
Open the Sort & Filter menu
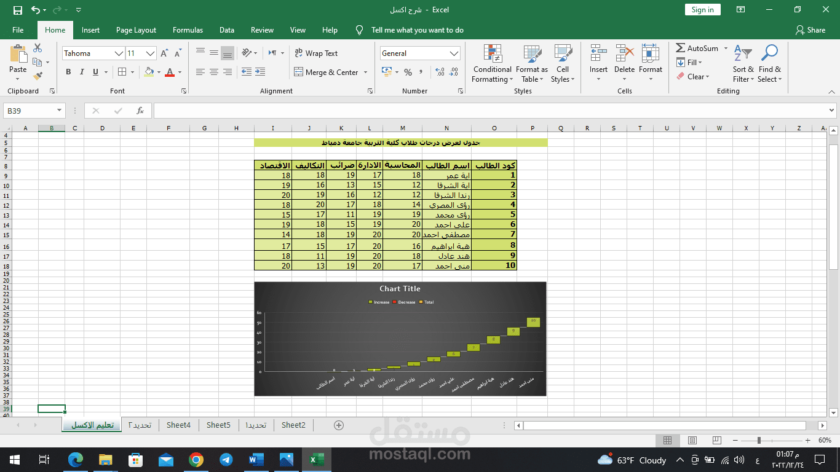point(743,63)
